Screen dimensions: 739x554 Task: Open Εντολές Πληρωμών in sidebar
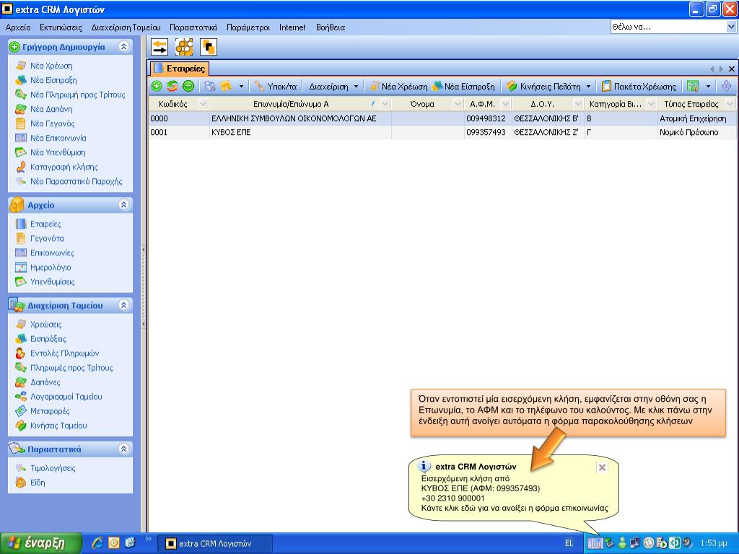pos(64,353)
